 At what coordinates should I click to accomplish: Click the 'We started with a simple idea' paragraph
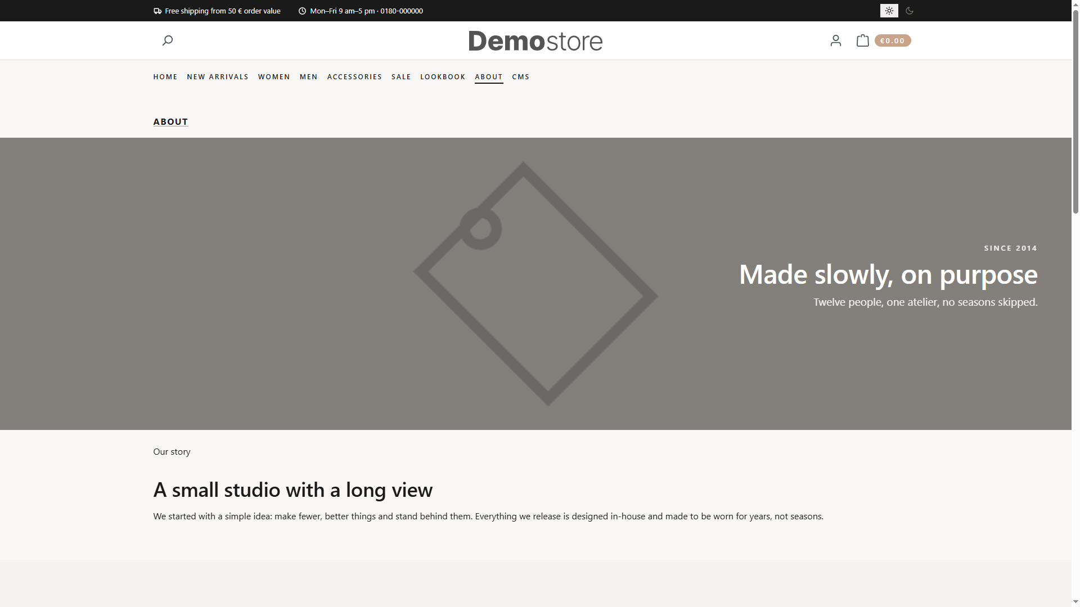click(x=488, y=517)
